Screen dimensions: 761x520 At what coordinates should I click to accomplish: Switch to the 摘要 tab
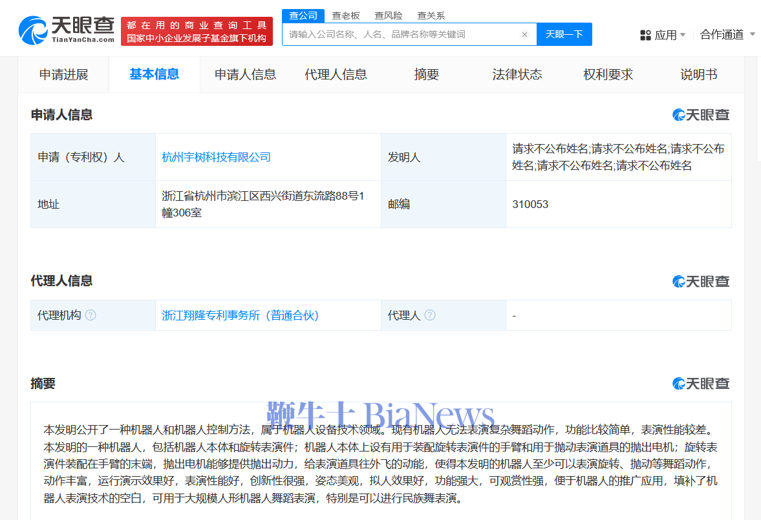click(x=427, y=75)
